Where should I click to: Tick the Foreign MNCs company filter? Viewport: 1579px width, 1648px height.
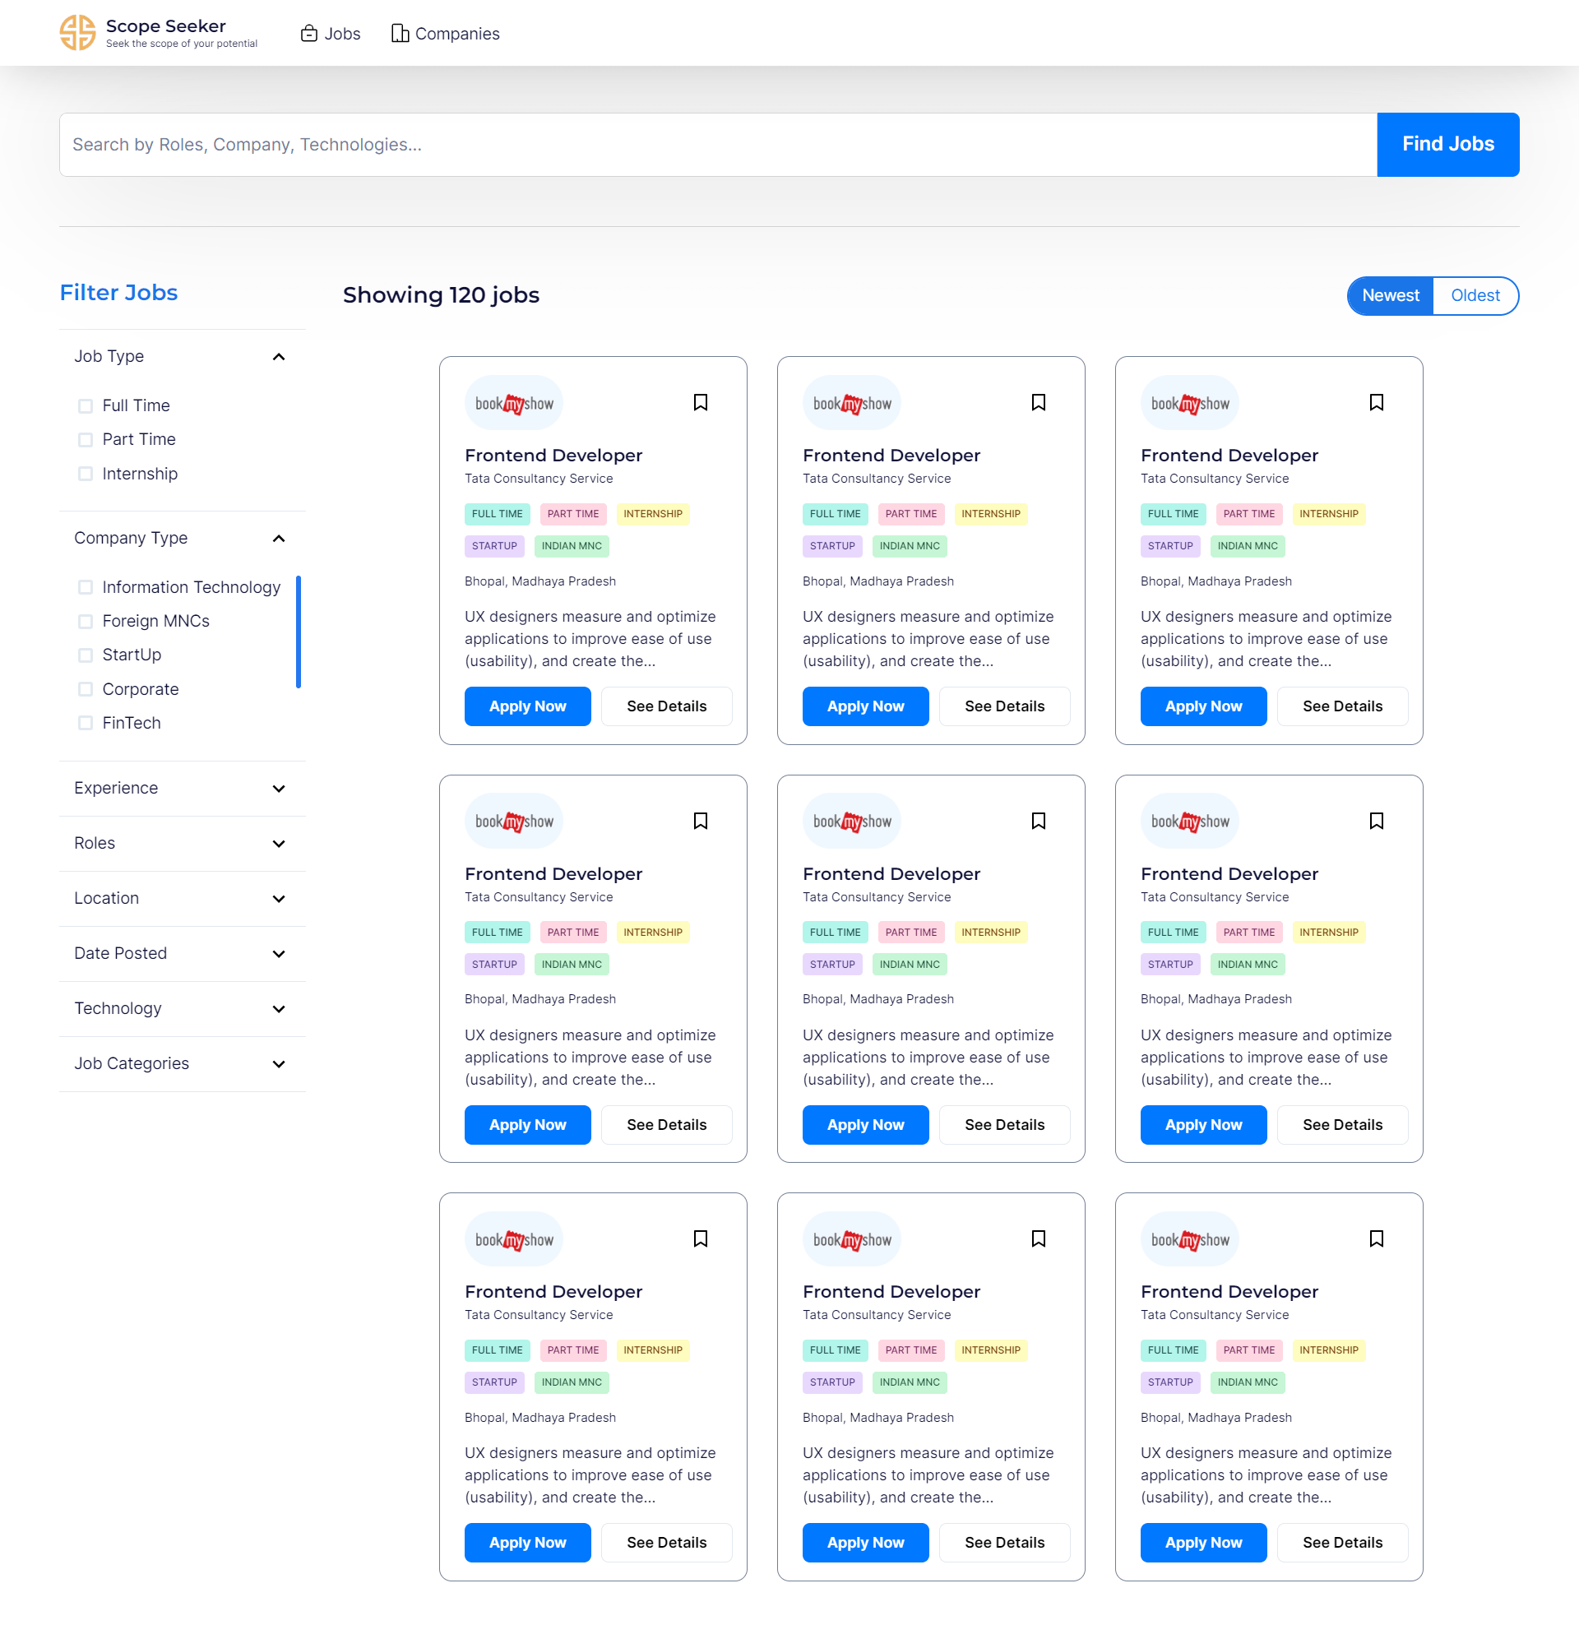[86, 622]
